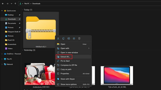Choose Pin to Start
161x90 pixels.
pos(73,61)
